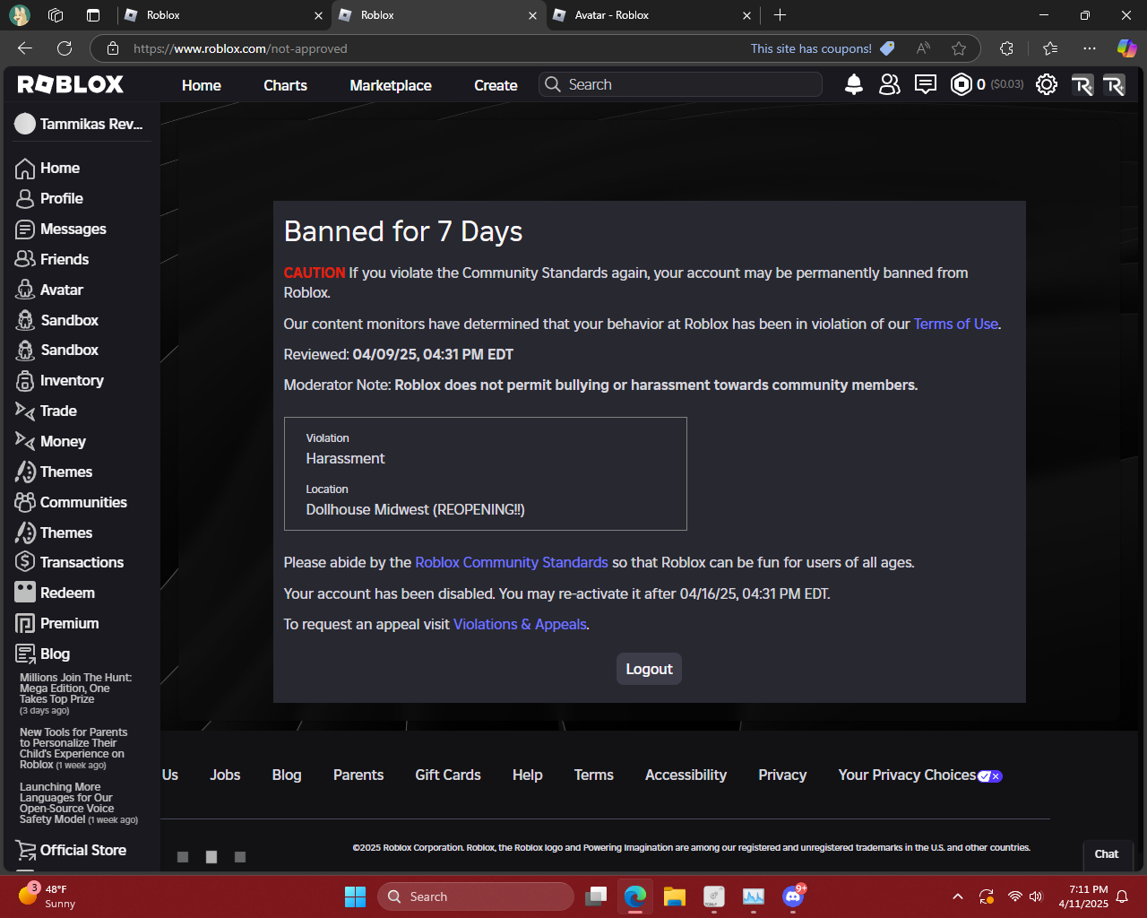Open the Accessibility footer link
Viewport: 1147px width, 918px height.
[x=686, y=775]
